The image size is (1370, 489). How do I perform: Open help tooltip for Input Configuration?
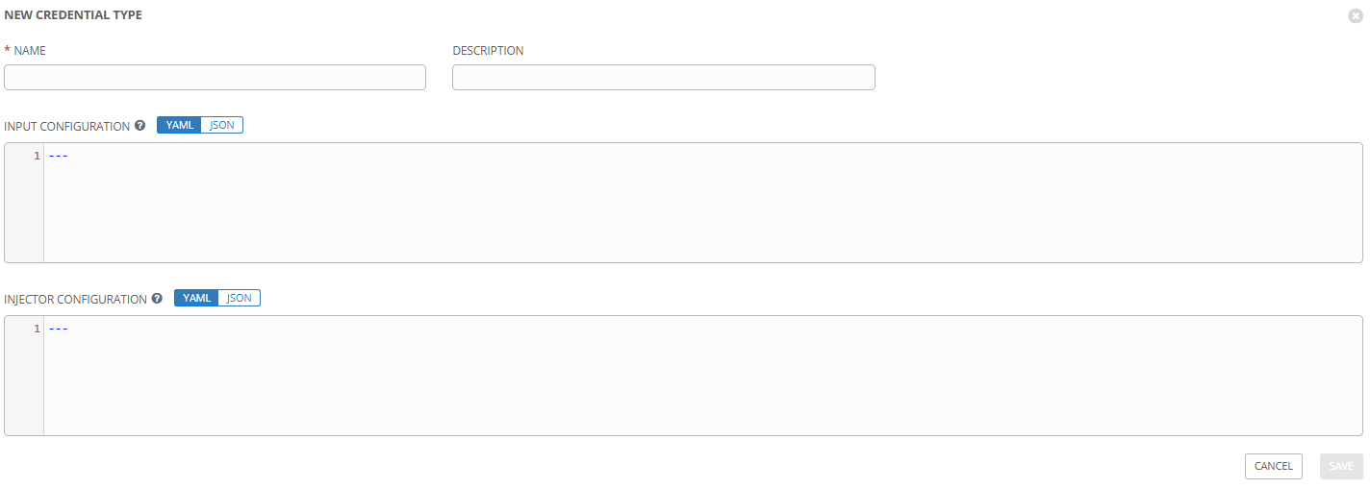pos(140,126)
